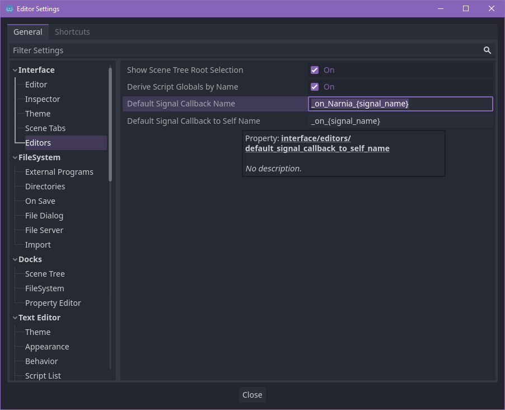Click the Godot icon in the title bar
This screenshot has width=505, height=410.
pyautogui.click(x=8, y=8)
